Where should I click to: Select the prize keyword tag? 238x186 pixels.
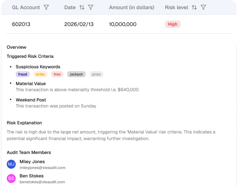96,74
